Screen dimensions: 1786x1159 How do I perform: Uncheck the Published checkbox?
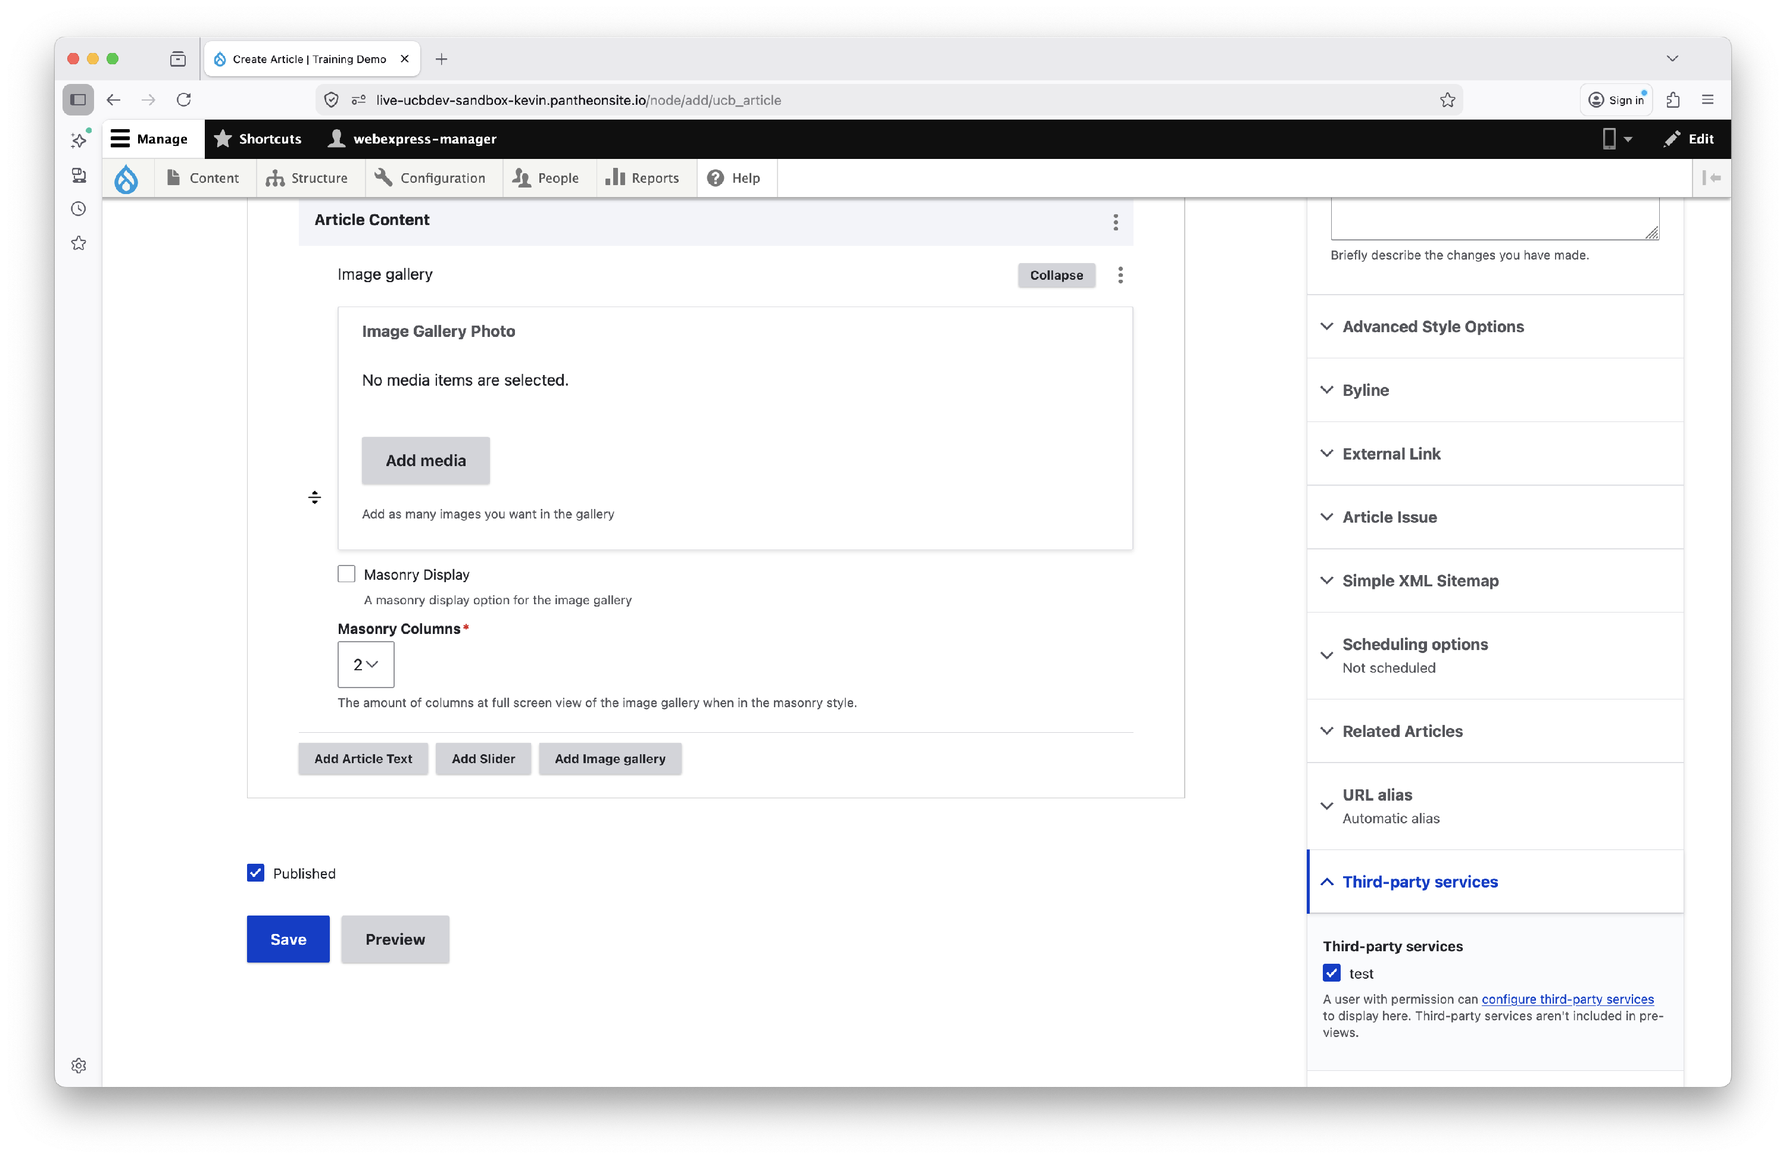(255, 873)
